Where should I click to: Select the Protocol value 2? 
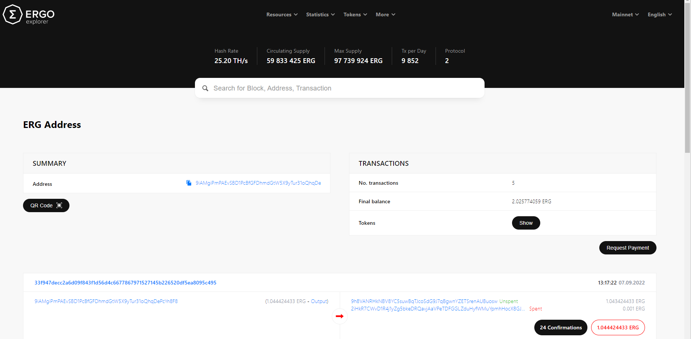coord(447,61)
